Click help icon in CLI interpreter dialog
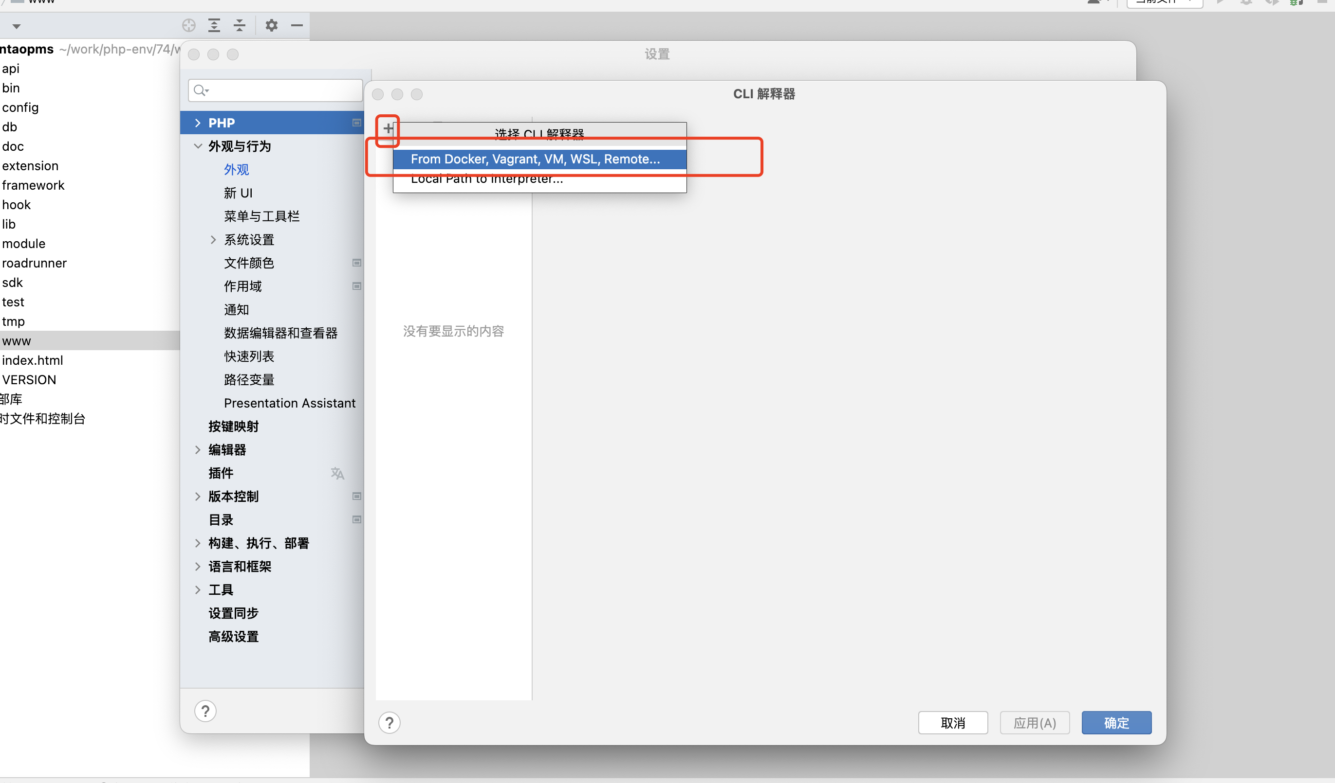The width and height of the screenshot is (1335, 783). click(x=389, y=723)
